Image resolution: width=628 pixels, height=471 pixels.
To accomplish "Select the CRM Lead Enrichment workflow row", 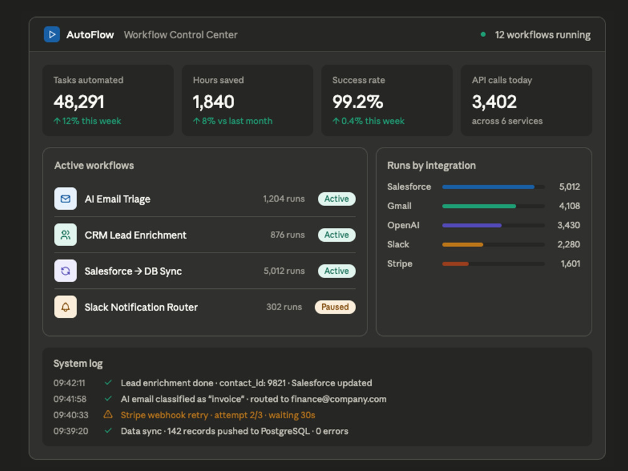I will 205,235.
